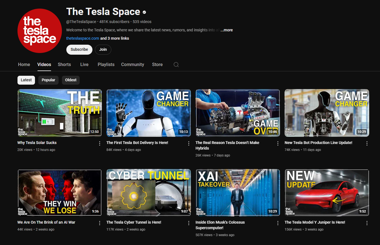380x245 pixels.
Task: Click '74K views • 11 days ago' text
Action: point(303,150)
